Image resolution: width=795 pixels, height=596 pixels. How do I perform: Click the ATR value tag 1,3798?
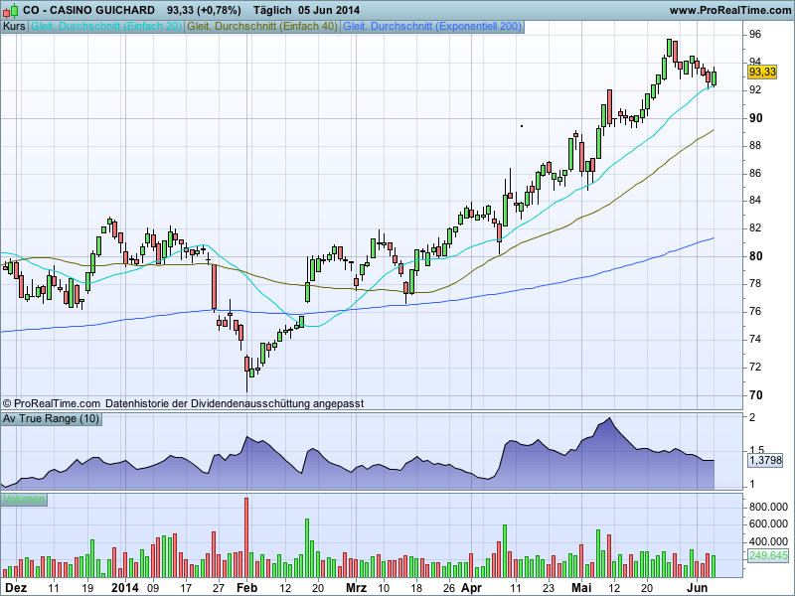tap(765, 460)
